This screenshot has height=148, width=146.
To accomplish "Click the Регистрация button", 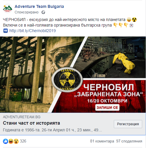I will coord(128,124).
